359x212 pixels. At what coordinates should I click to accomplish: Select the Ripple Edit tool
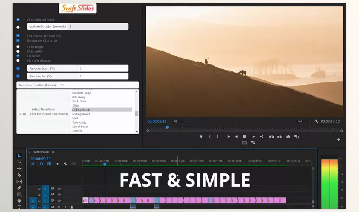point(19,169)
